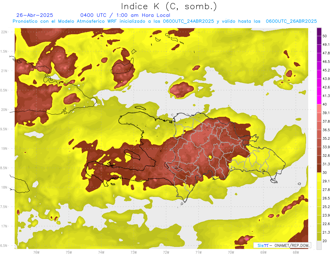Pick the light gray swatch below 20
This screenshot has width=332, height=256.
[319, 245]
